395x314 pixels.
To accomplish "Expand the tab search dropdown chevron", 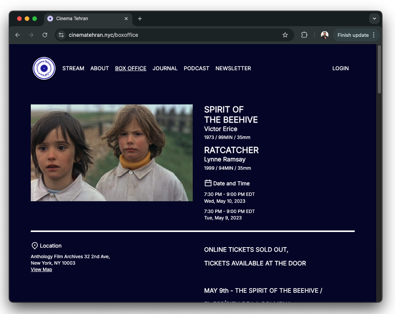I will [374, 19].
